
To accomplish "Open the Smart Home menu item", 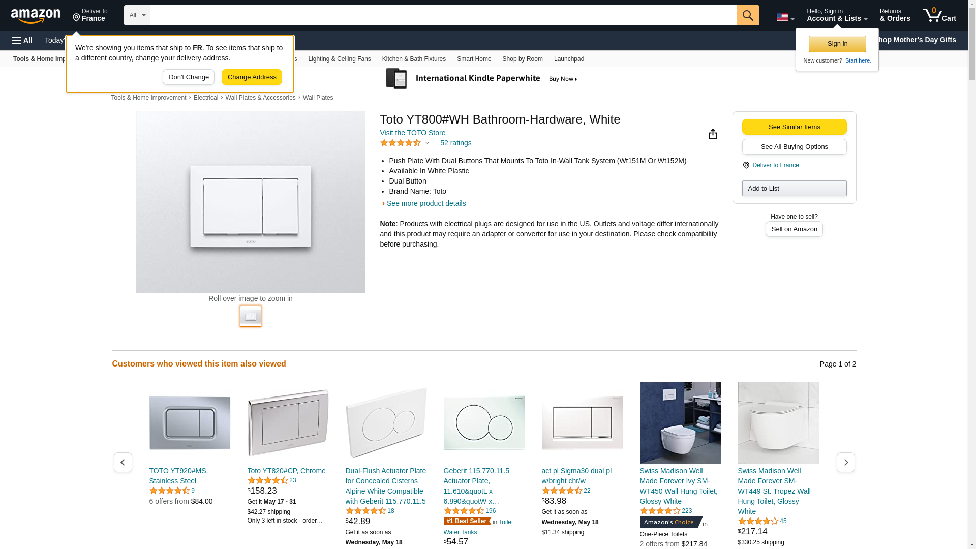I will coord(474,59).
